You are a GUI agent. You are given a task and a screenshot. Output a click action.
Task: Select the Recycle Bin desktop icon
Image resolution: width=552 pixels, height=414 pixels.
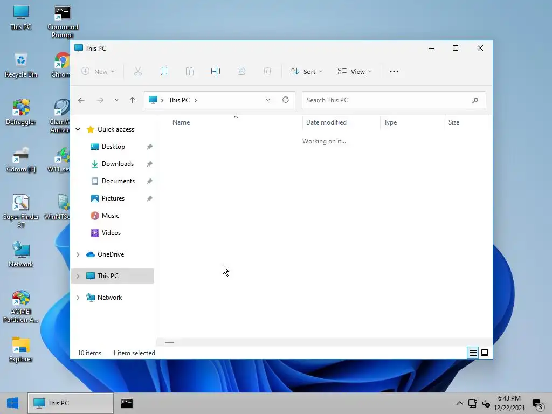(21, 65)
